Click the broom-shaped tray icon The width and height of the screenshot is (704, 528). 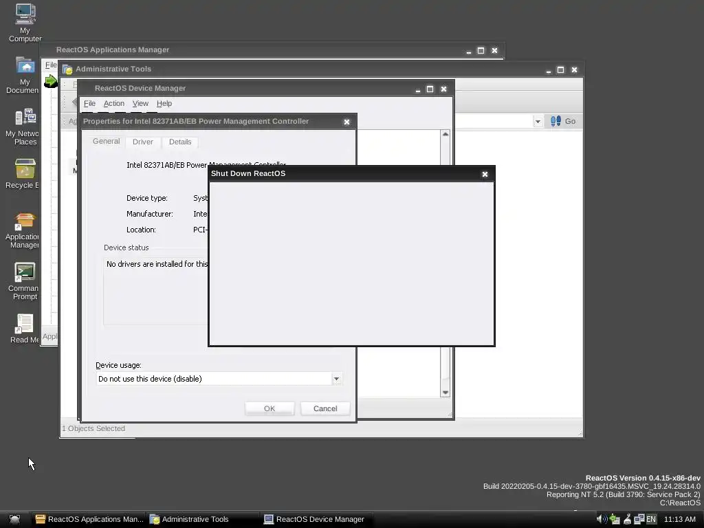[627, 520]
